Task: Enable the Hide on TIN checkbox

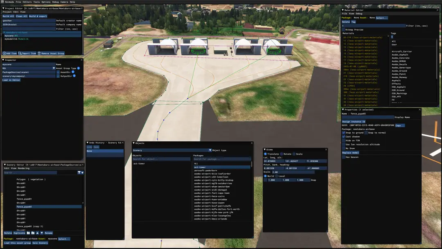Action: [x=344, y=140]
